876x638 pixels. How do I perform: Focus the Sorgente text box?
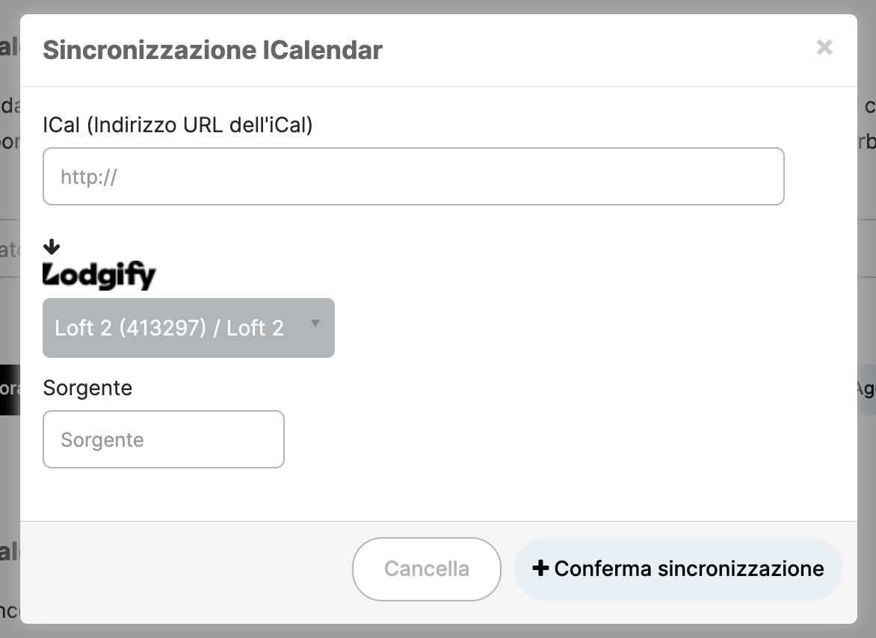click(164, 439)
